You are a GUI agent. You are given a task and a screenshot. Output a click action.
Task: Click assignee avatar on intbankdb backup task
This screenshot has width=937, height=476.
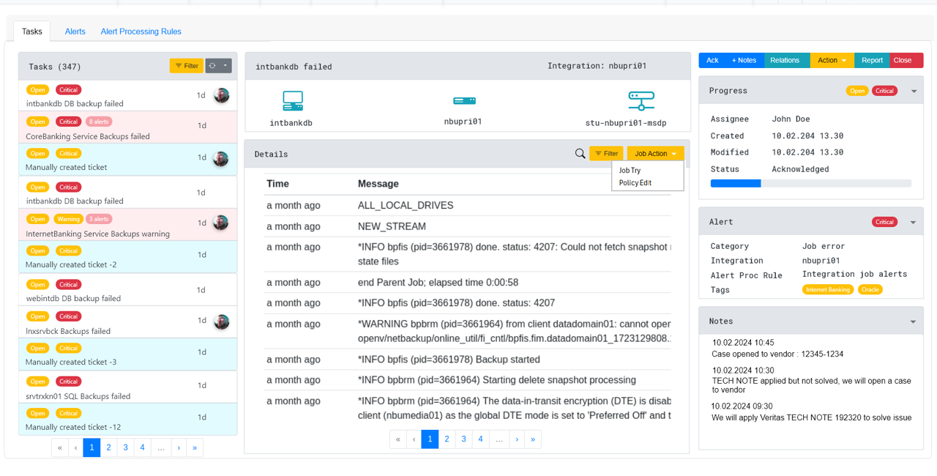click(220, 95)
